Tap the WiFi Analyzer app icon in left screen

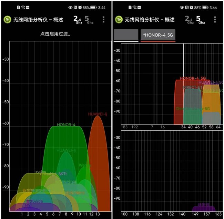point(7,19)
